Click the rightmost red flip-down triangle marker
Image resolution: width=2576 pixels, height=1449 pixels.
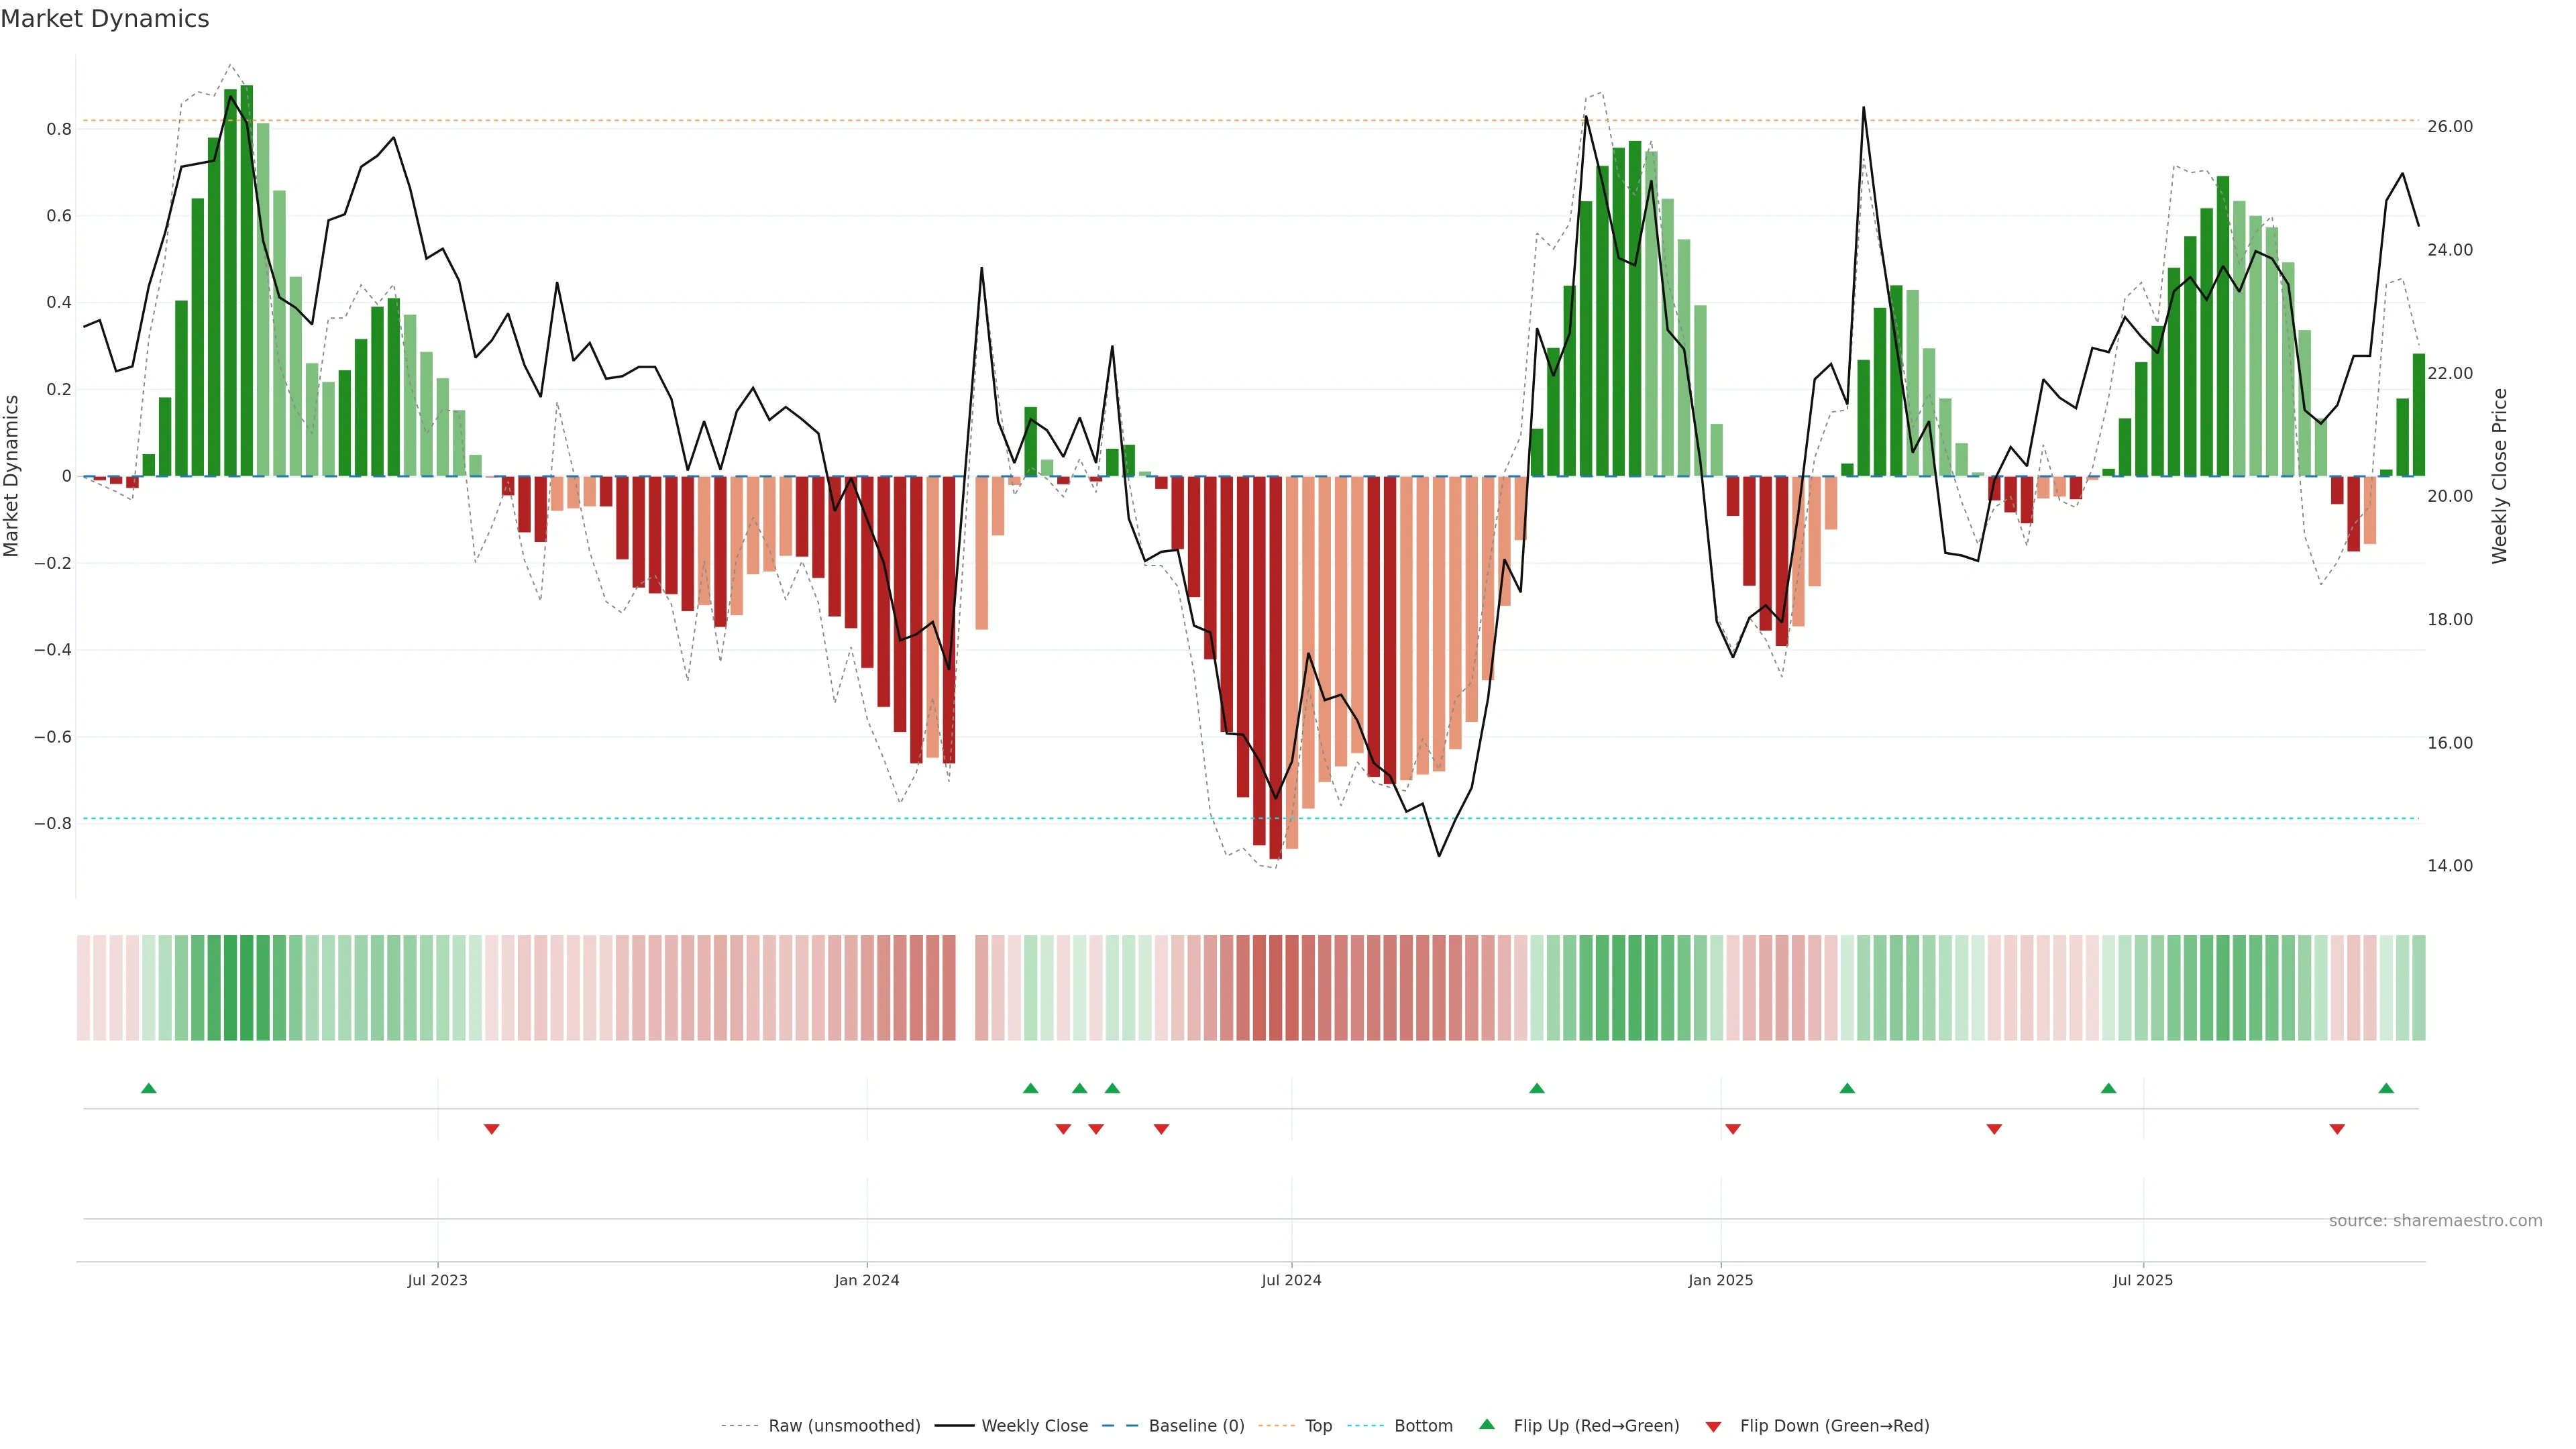(x=2337, y=1129)
